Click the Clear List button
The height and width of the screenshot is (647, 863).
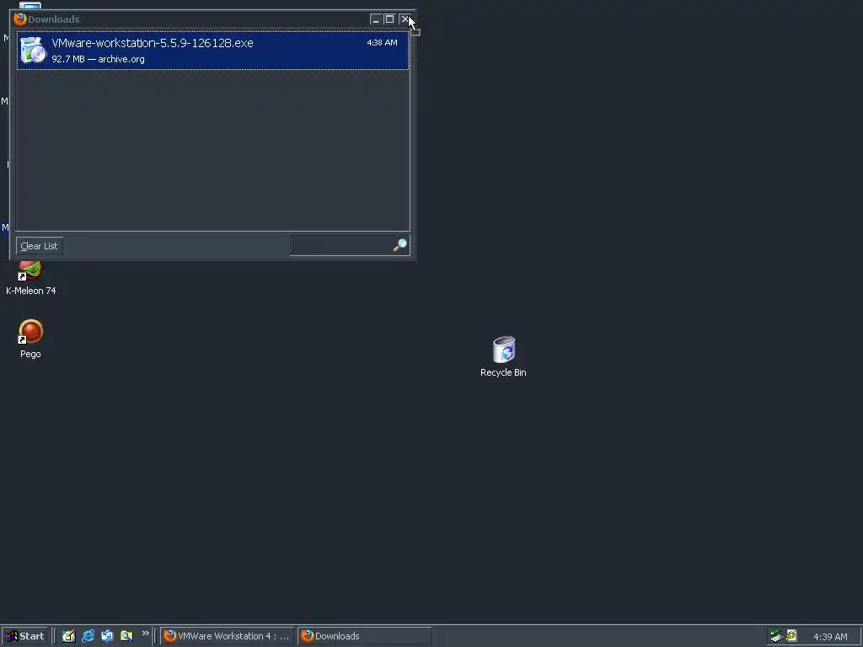point(39,246)
